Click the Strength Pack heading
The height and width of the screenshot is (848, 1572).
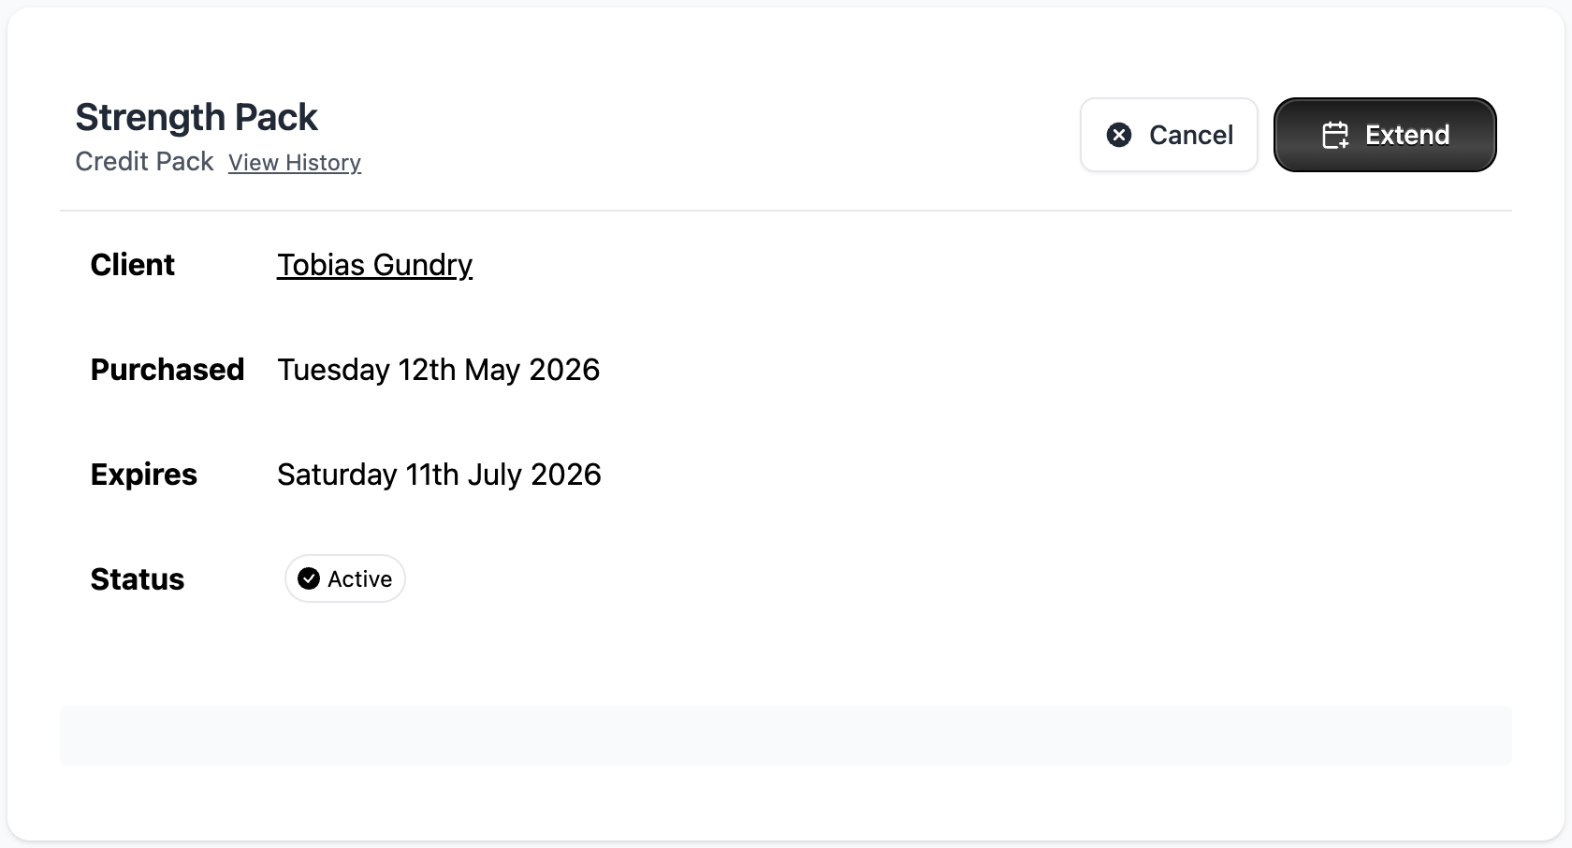(x=196, y=118)
